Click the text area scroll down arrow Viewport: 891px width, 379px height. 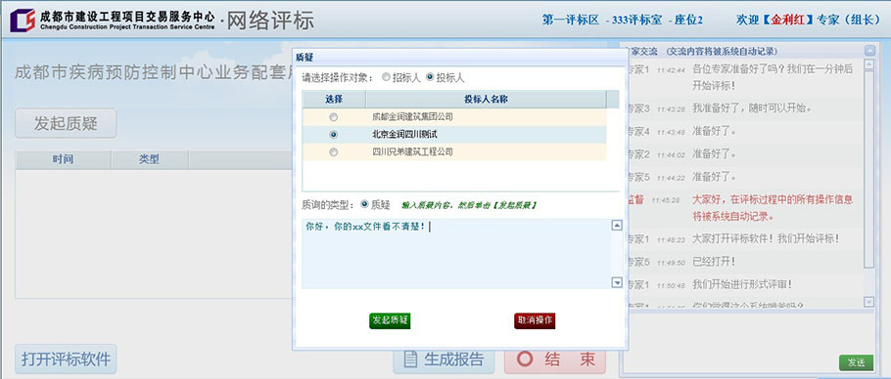click(x=617, y=282)
